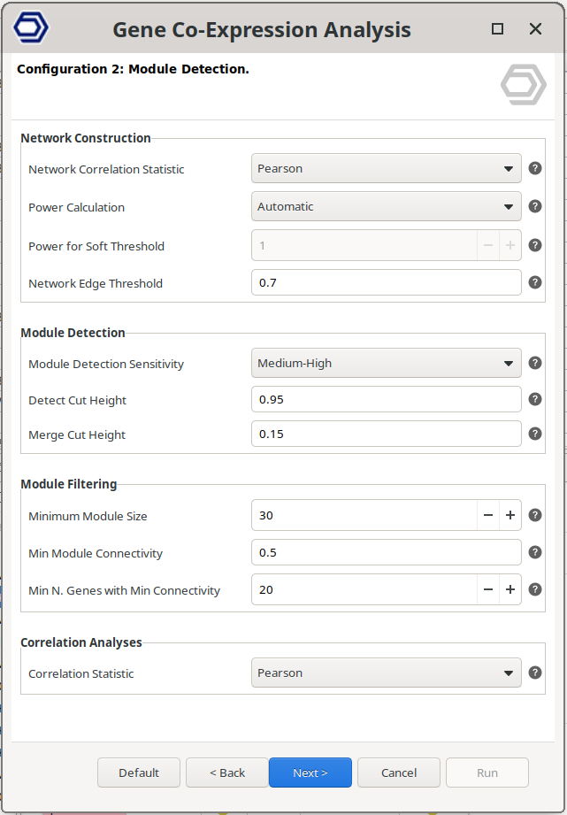Increment Min N. Genes with Min Connectivity
Image resolution: width=567 pixels, height=815 pixels.
(x=510, y=589)
